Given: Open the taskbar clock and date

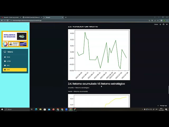Looking at the screenshot, I should (161, 109).
